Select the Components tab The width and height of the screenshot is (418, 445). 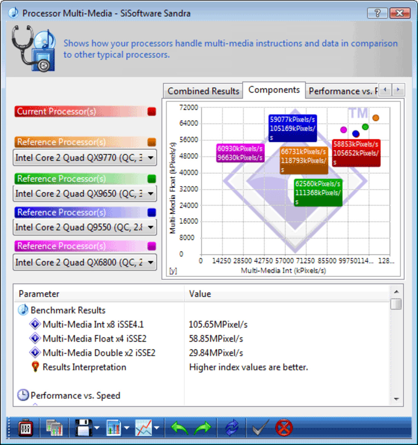click(274, 90)
